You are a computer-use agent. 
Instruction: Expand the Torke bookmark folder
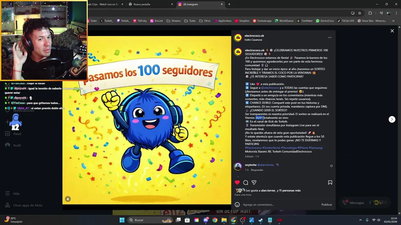point(190,21)
